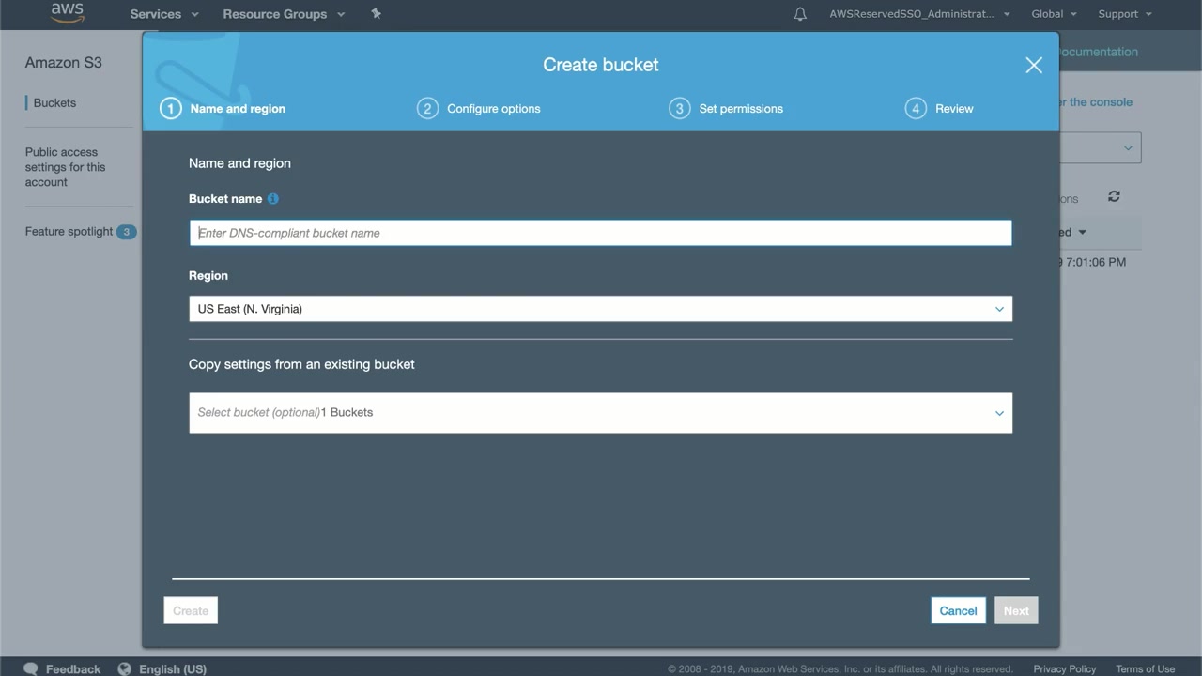Click the Feature spotlight count badge
The height and width of the screenshot is (676, 1202).
(x=126, y=232)
